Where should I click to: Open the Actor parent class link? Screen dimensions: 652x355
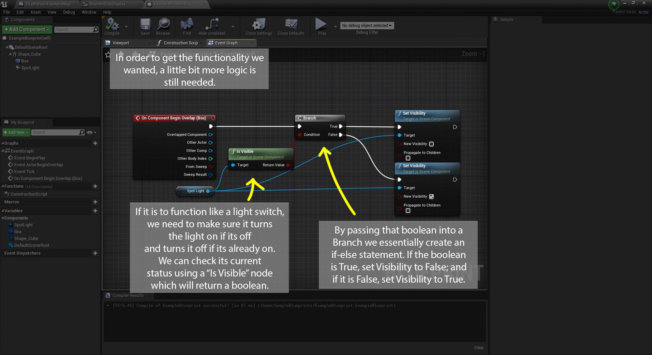(643, 12)
